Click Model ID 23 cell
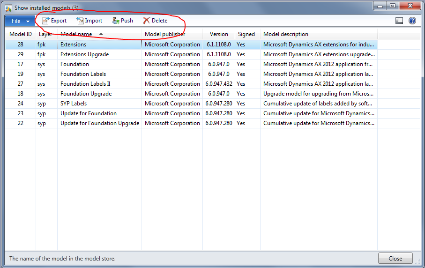The height and width of the screenshot is (268, 425). pos(20,113)
